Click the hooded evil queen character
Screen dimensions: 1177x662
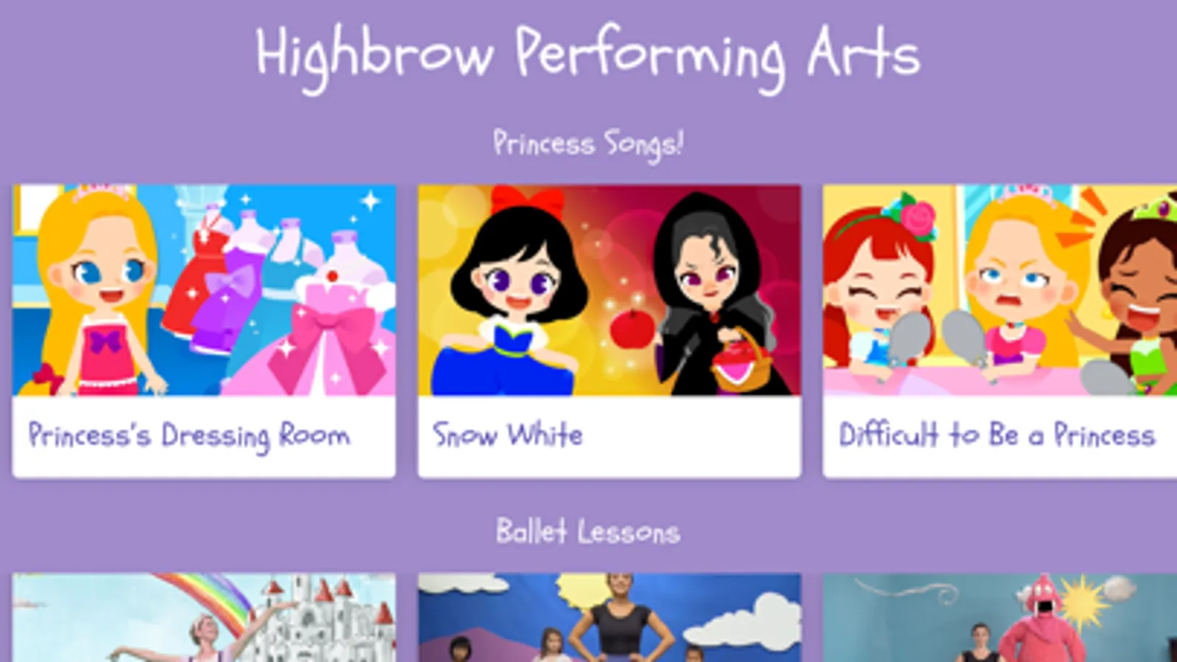click(x=708, y=294)
